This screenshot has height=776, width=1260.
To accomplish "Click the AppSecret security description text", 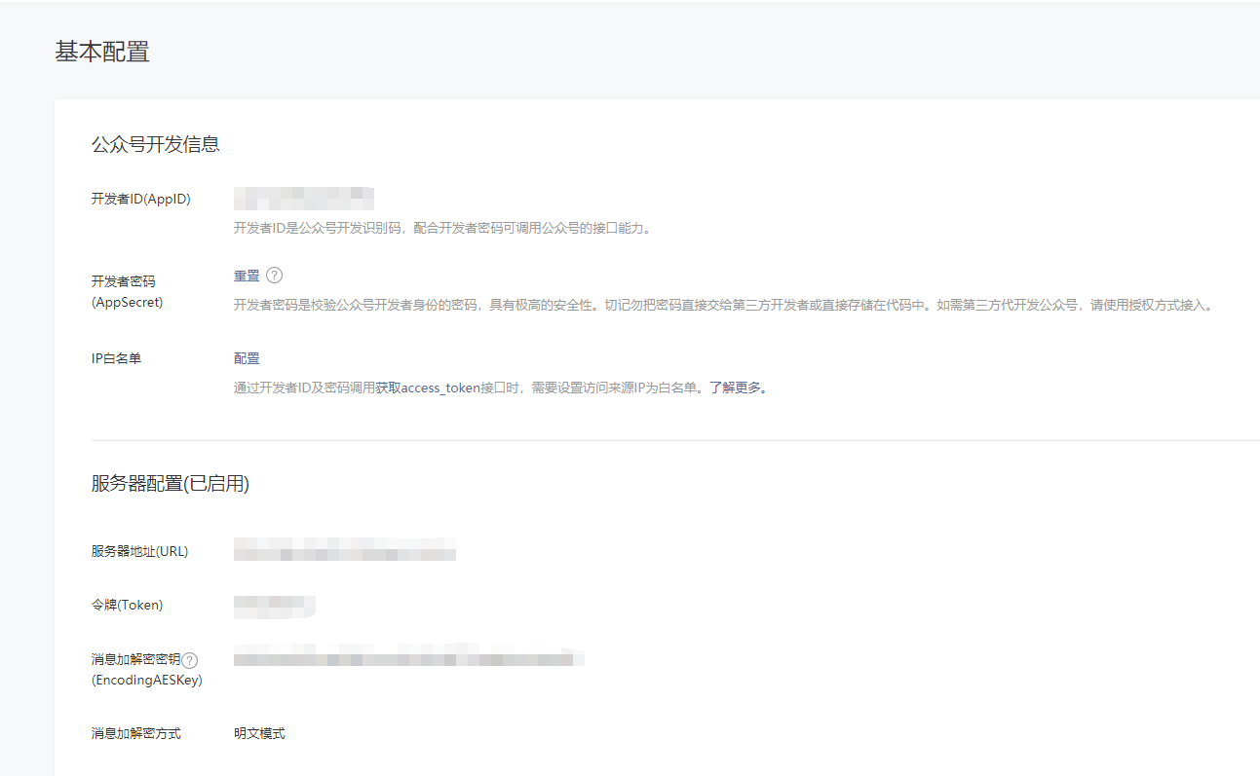I will click(x=725, y=305).
